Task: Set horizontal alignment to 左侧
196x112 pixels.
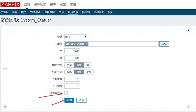Action: [x=69, y=65]
